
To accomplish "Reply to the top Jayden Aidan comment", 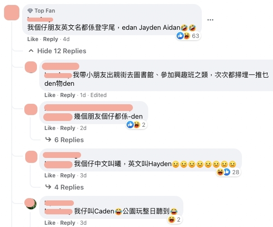I will [50, 39].
